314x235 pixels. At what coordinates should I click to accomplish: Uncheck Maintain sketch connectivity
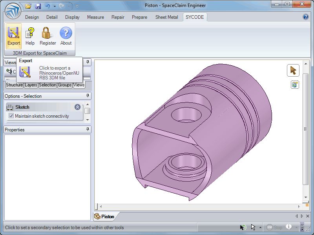point(11,116)
